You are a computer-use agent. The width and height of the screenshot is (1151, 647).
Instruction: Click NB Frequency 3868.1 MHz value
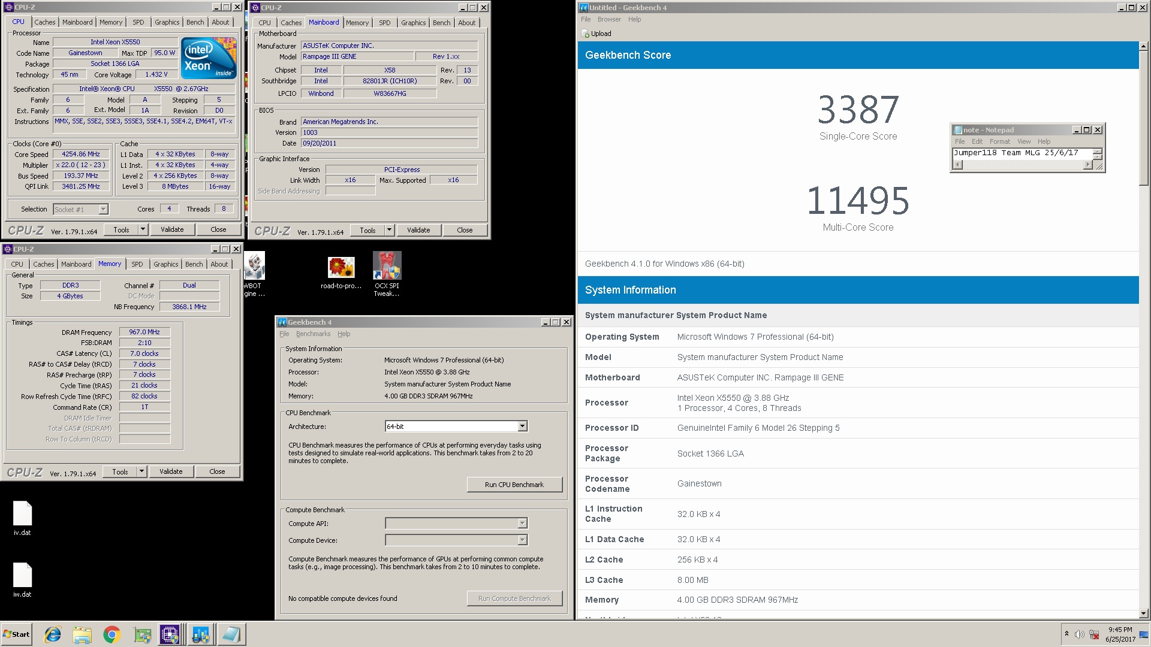189,307
